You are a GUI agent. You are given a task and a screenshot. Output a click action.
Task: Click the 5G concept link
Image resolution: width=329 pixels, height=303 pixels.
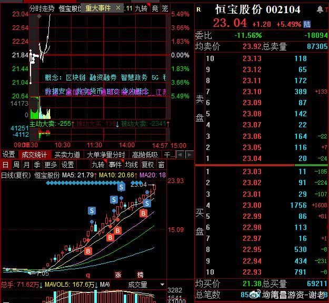pos(155,77)
